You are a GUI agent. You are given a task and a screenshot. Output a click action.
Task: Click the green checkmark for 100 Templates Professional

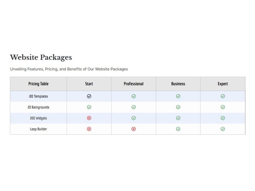click(134, 96)
